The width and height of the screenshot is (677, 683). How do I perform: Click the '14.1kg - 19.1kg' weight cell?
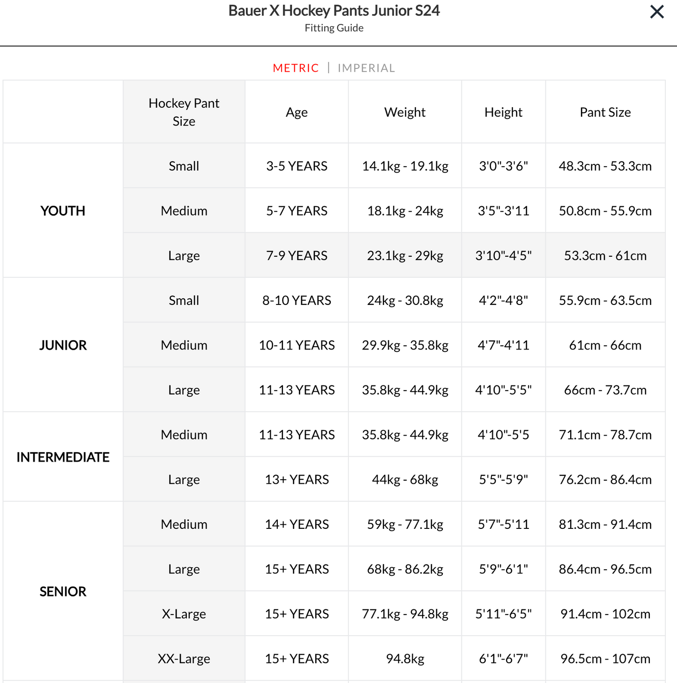point(405,166)
